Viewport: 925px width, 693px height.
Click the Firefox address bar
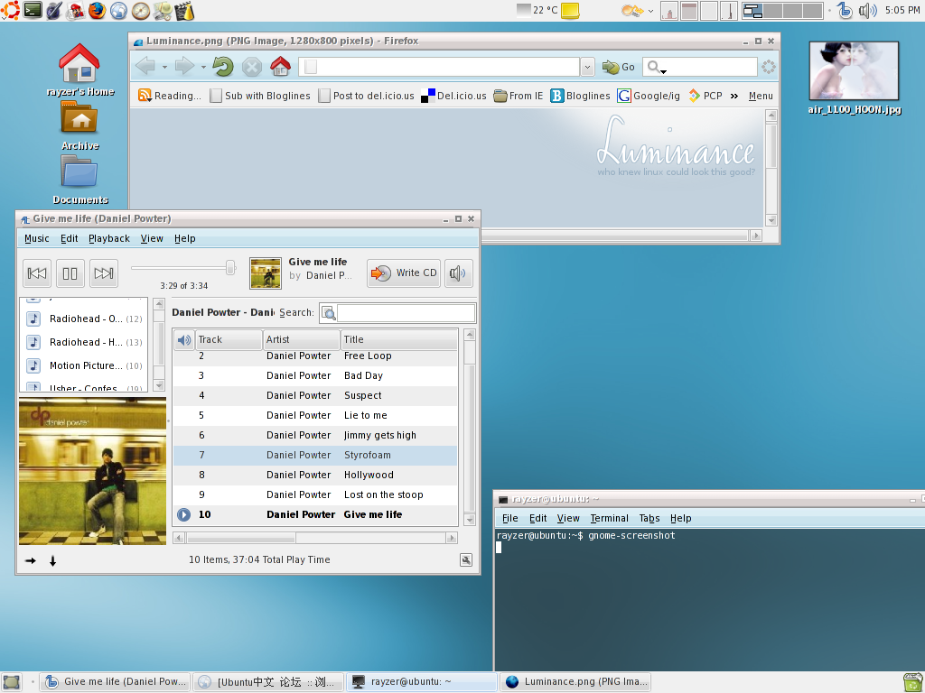point(439,67)
